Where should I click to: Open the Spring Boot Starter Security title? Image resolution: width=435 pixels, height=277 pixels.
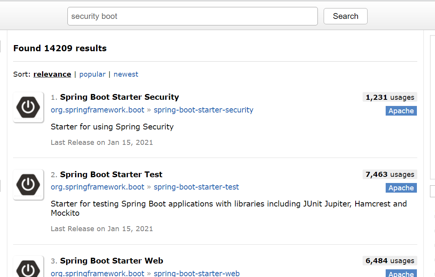119,97
